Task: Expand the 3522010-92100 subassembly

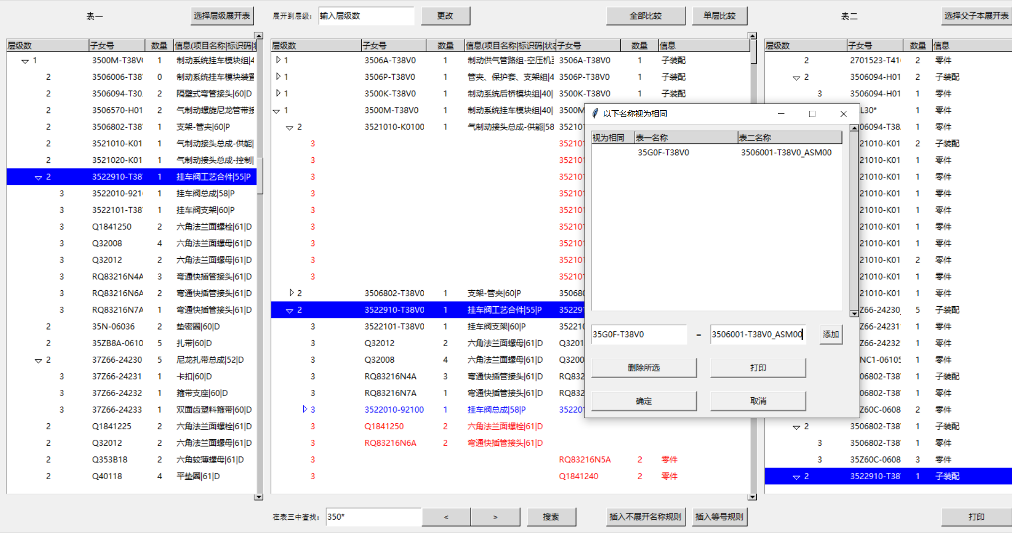Action: click(304, 409)
